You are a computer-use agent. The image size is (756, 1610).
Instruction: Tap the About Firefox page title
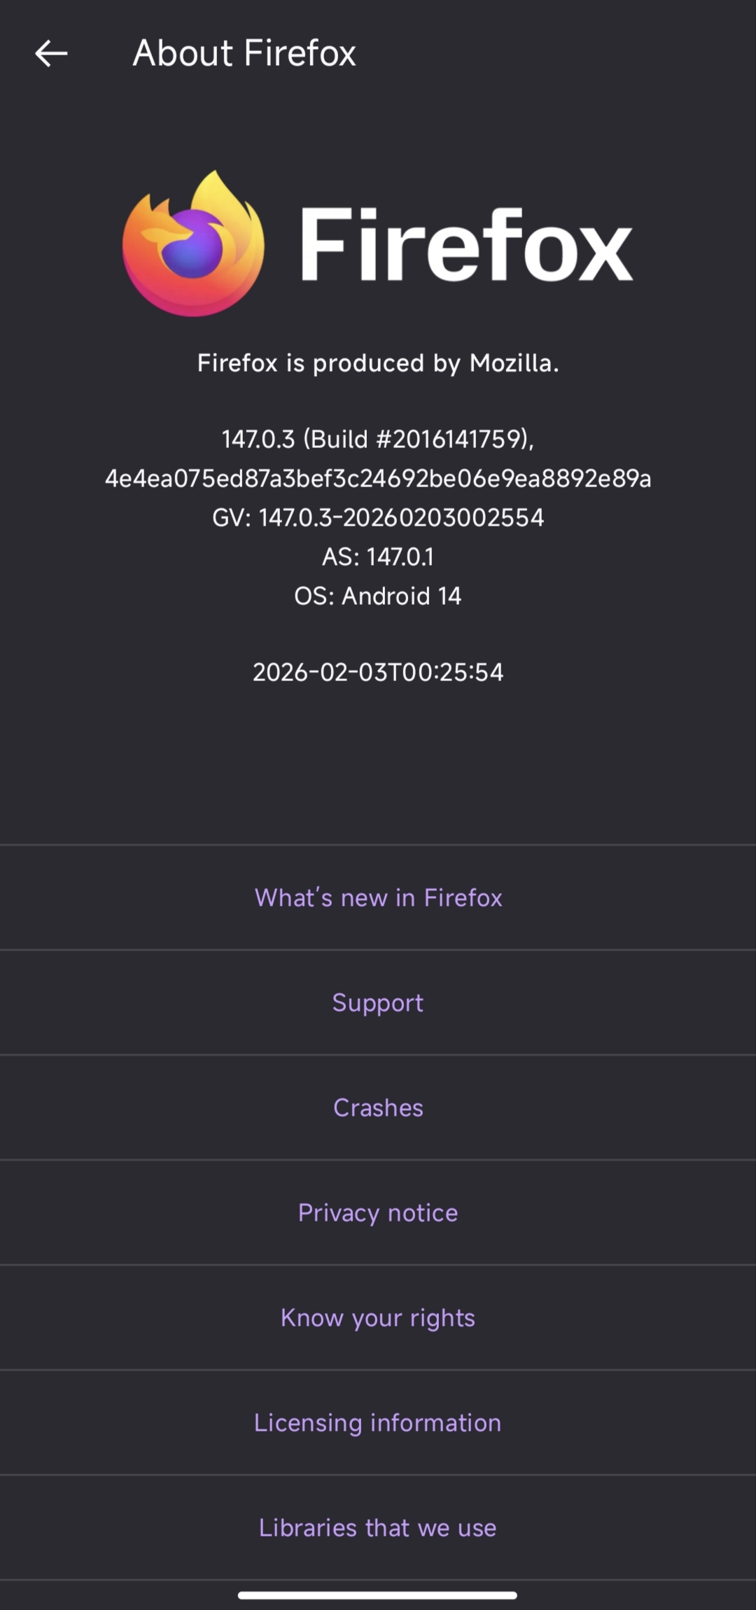click(x=244, y=53)
